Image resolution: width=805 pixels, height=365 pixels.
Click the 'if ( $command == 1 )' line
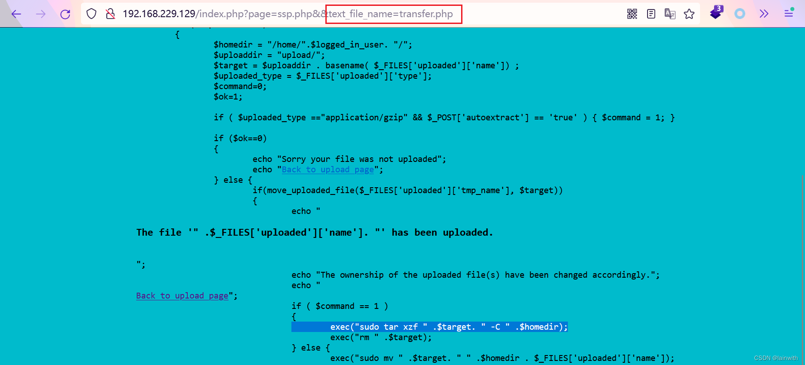[x=340, y=306]
